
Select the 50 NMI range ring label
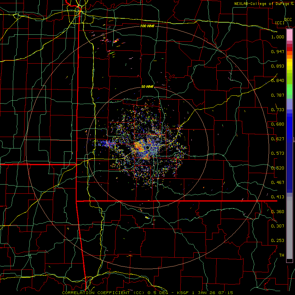(x=147, y=87)
